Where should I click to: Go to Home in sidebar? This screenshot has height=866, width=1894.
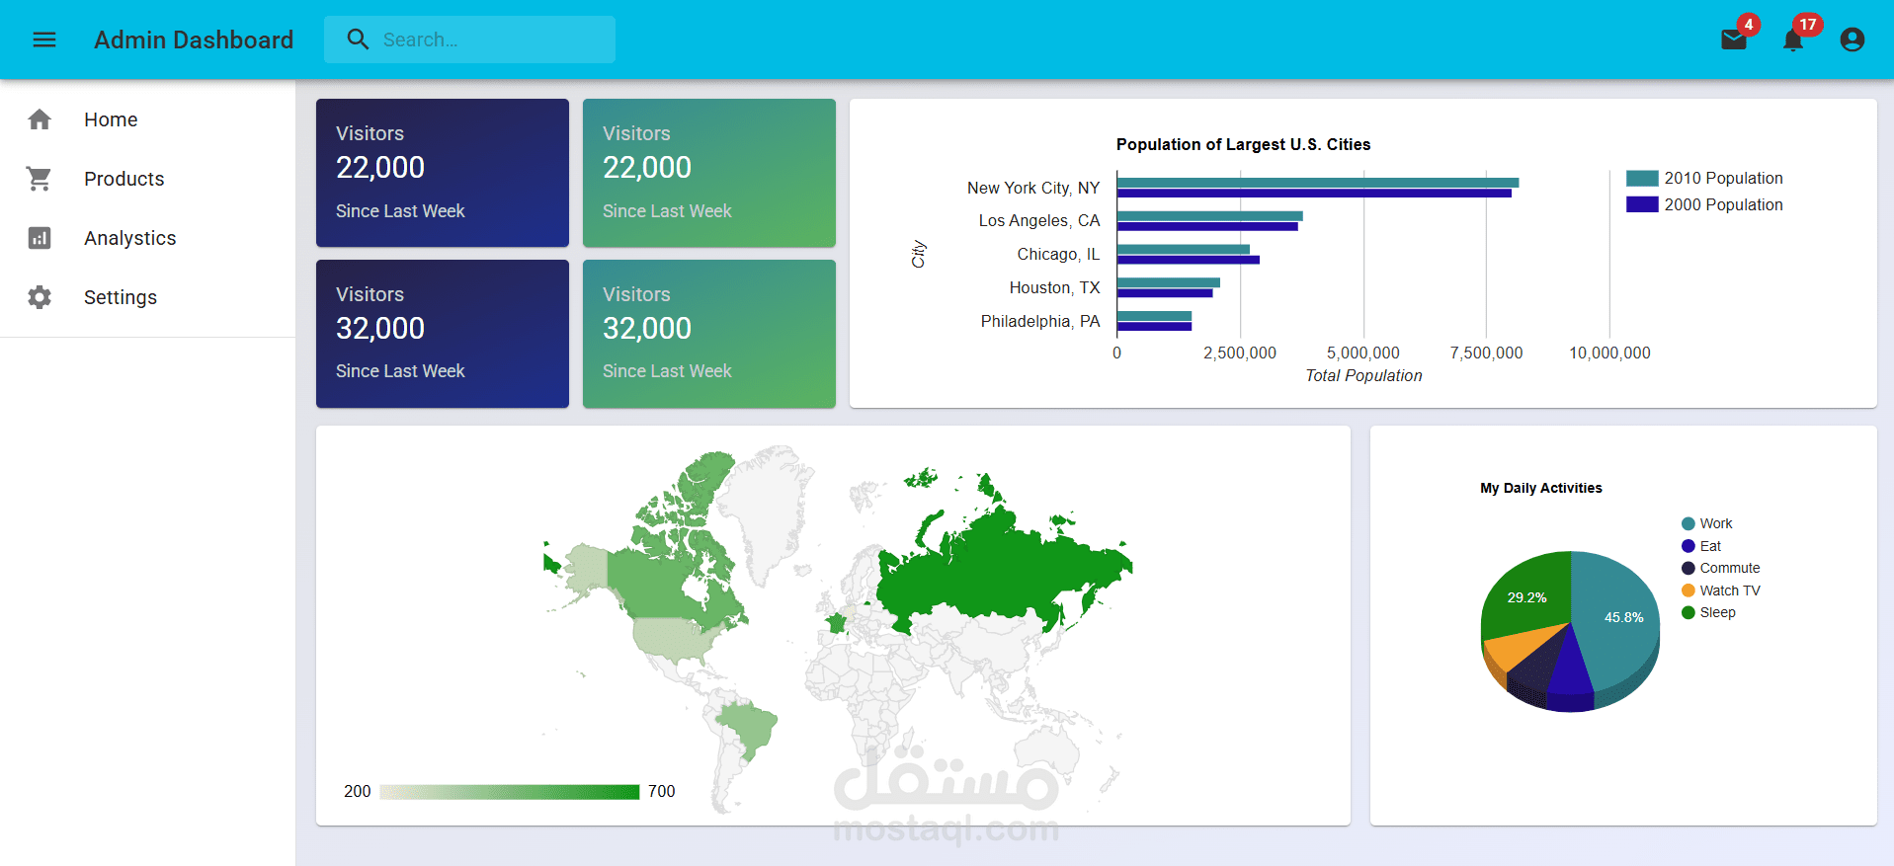click(x=147, y=119)
